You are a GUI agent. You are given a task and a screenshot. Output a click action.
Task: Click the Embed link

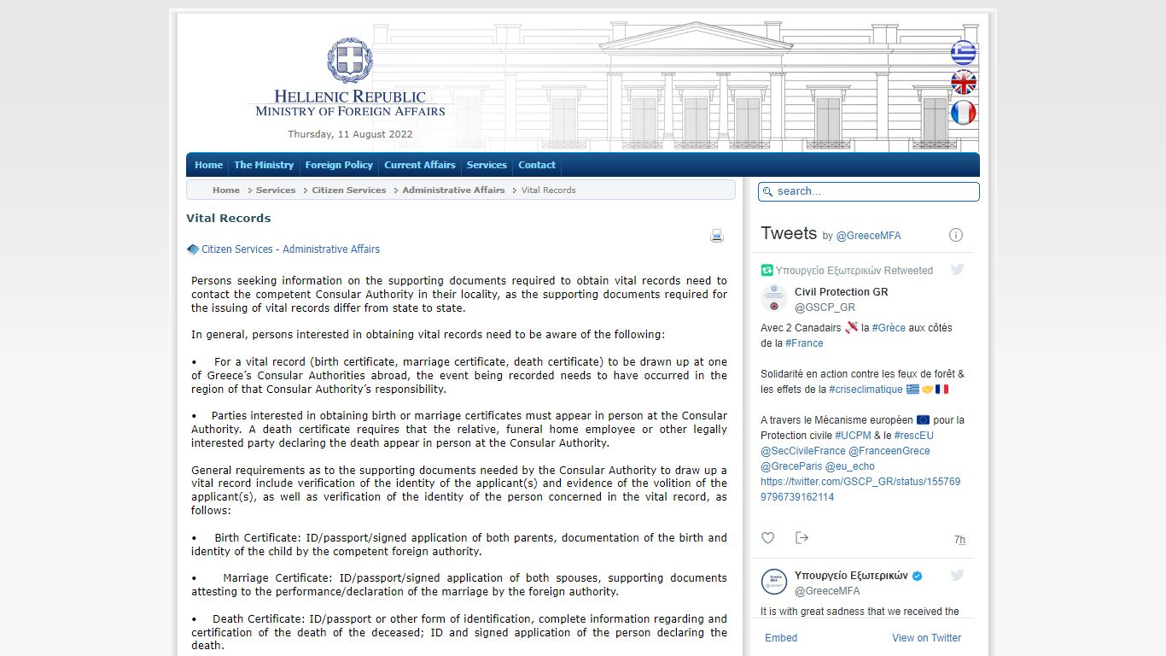(781, 638)
